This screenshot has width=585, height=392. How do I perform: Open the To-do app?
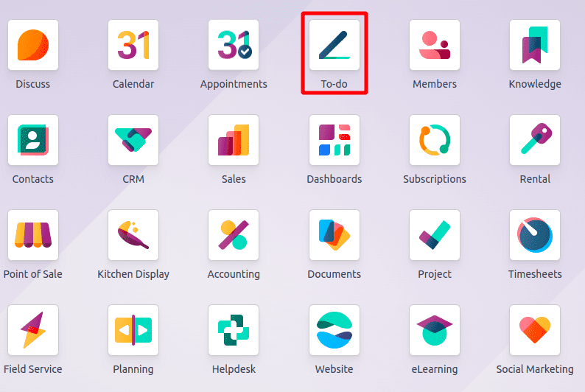point(334,45)
